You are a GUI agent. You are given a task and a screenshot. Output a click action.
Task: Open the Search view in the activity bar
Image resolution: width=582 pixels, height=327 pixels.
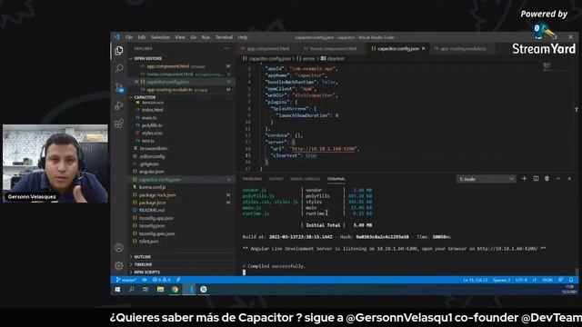tap(119, 68)
